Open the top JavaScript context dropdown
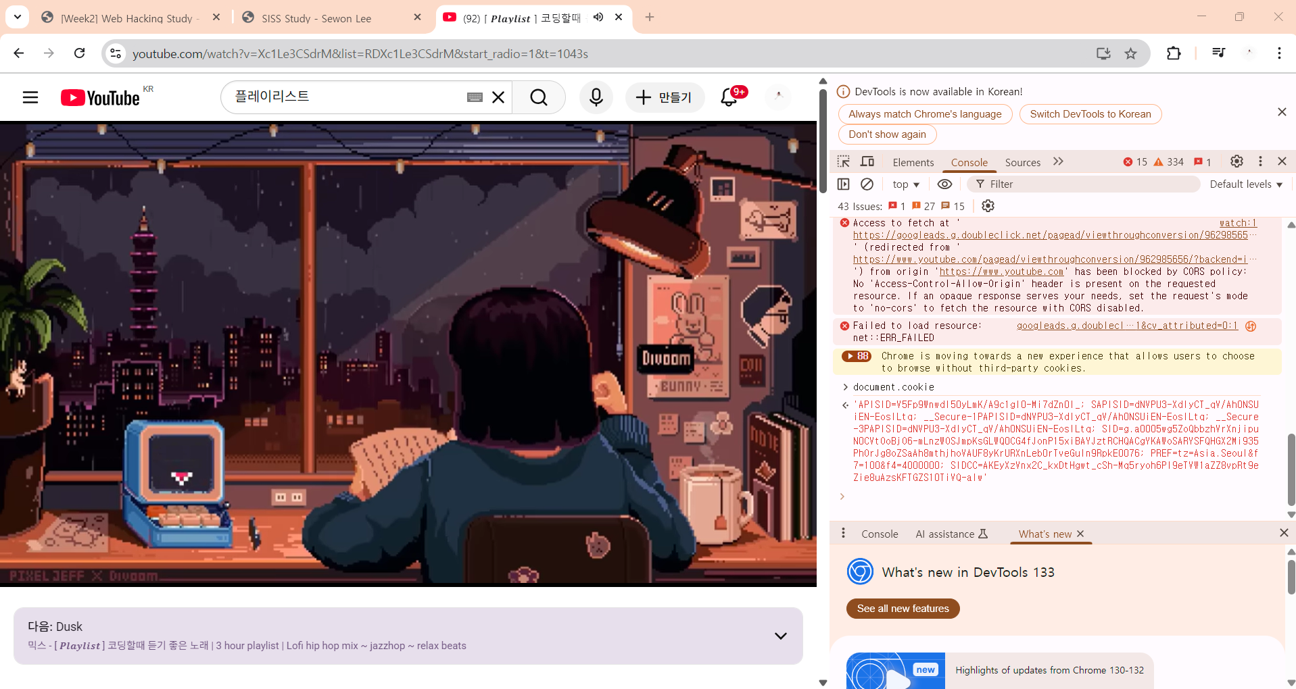 [906, 184]
